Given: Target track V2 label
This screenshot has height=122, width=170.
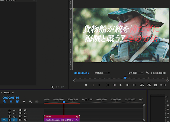Looking at the screenshot, I should (14, 117).
